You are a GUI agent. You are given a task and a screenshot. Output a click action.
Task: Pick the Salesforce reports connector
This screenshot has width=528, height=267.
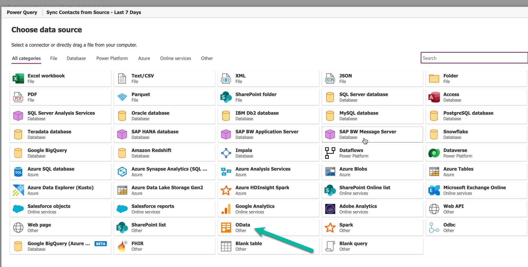point(164,209)
